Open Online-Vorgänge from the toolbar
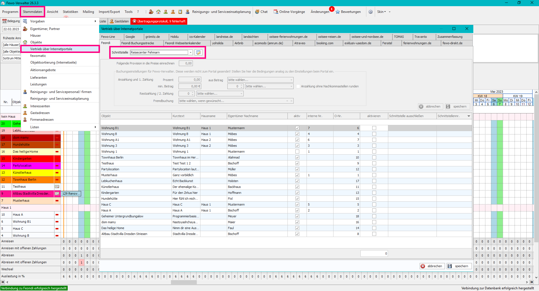The width and height of the screenshot is (539, 291). coord(289,12)
